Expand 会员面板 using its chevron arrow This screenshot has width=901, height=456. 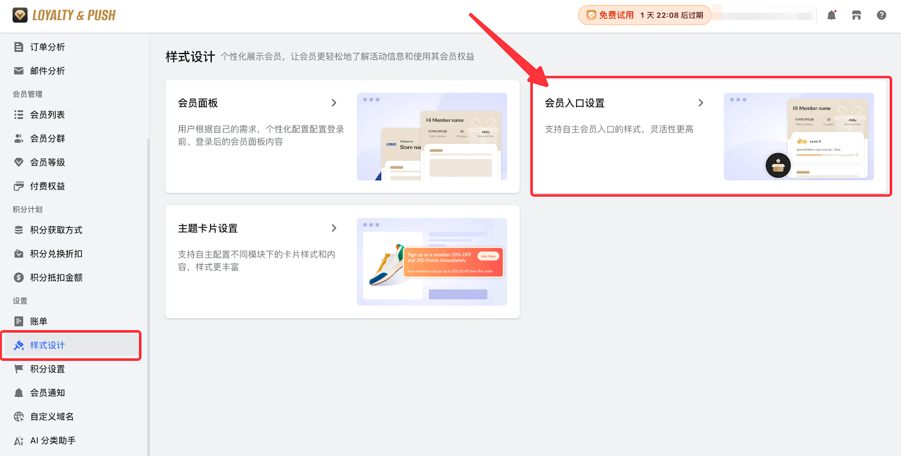point(334,103)
